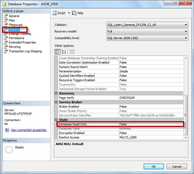
Task: Click the OK button
Action: coord(154,167)
